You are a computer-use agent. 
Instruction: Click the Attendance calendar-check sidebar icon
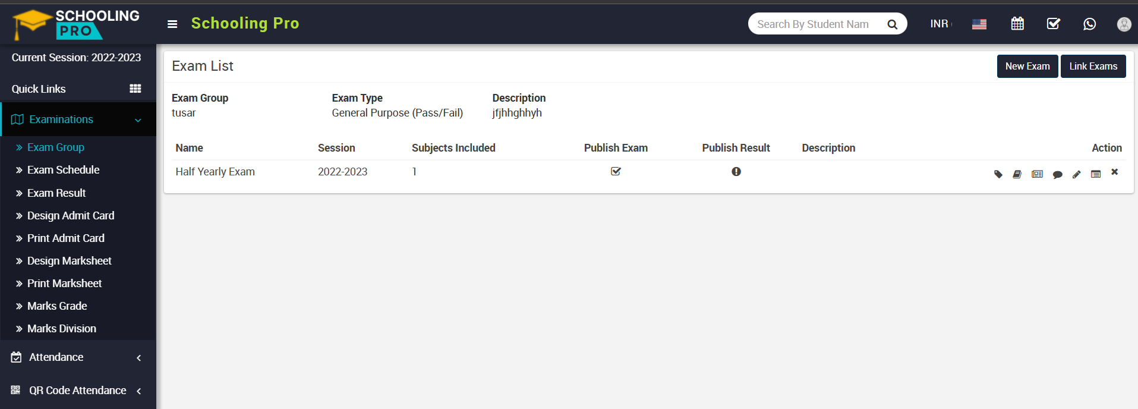click(x=17, y=357)
